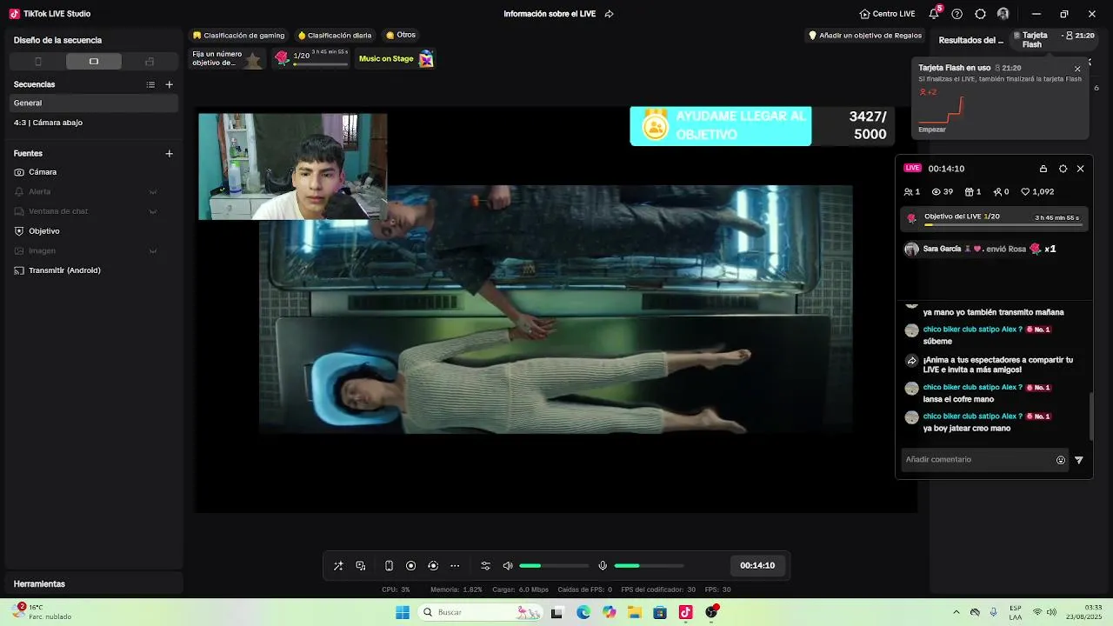Add a new scene in Secuencias

point(169,84)
